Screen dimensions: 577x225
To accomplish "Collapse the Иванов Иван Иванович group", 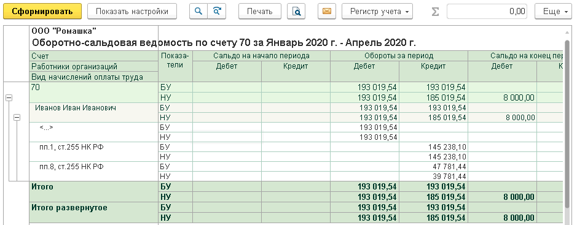I will [17, 118].
